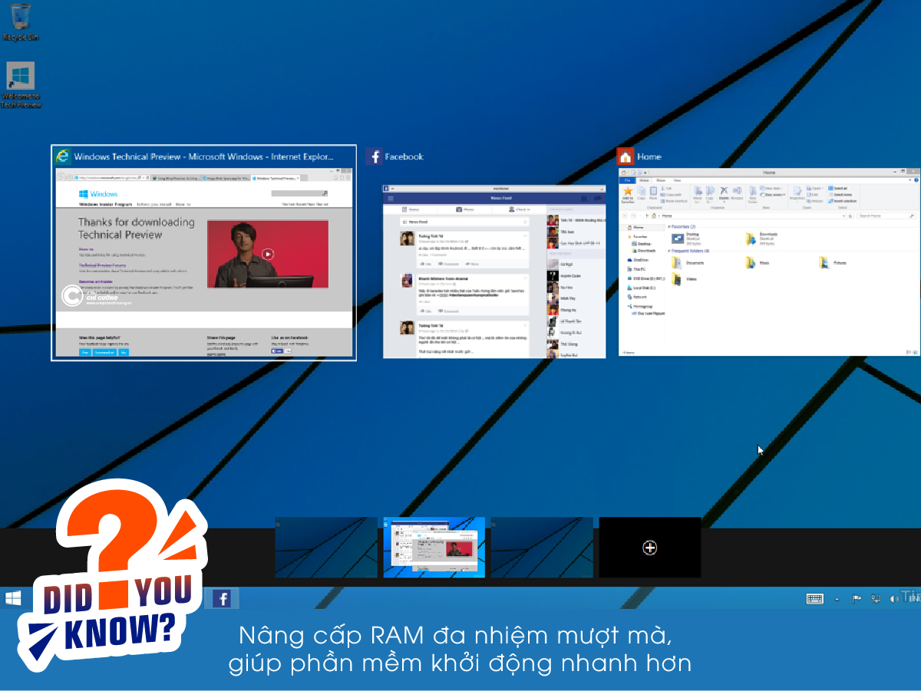
Task: Select the Home File Explorer thumbnail
Action: (769, 262)
